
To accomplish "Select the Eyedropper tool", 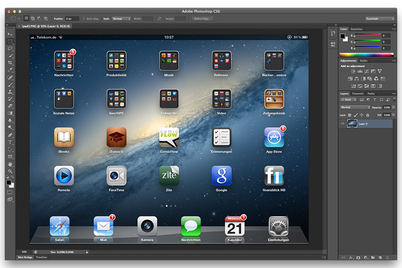I will pyautogui.click(x=10, y=70).
